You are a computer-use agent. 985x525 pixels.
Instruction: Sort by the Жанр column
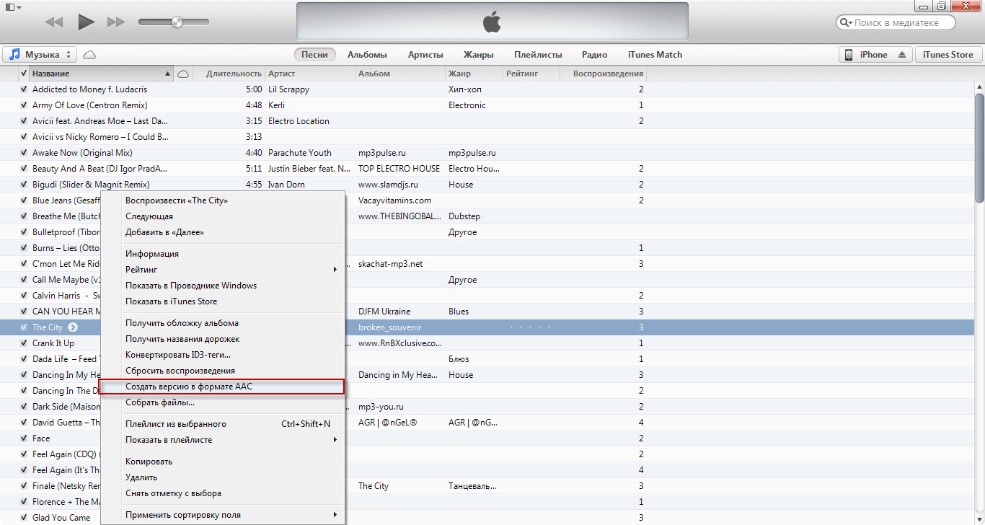pos(474,74)
